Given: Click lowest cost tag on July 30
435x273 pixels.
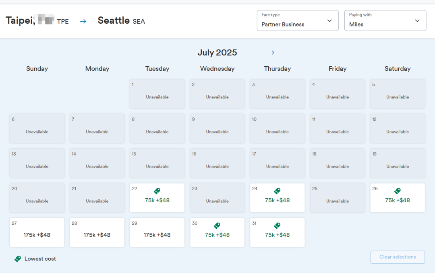Looking at the screenshot, I should tap(217, 226).
